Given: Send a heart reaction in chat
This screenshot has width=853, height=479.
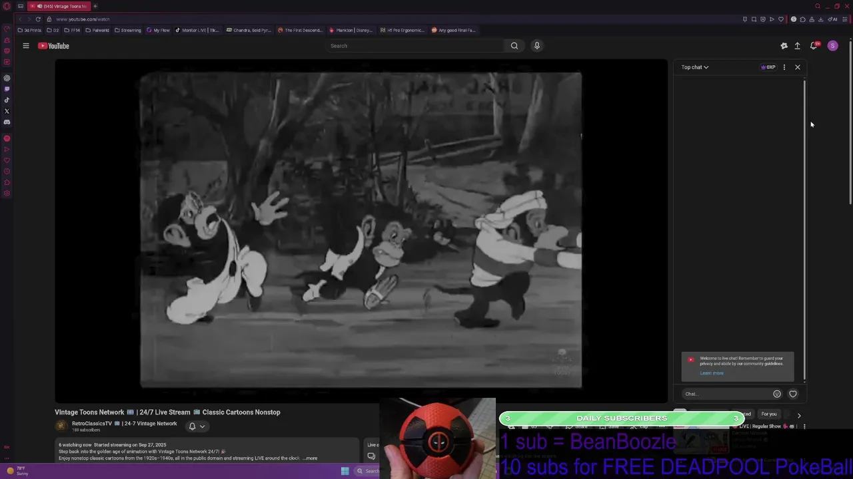Looking at the screenshot, I should (793, 394).
